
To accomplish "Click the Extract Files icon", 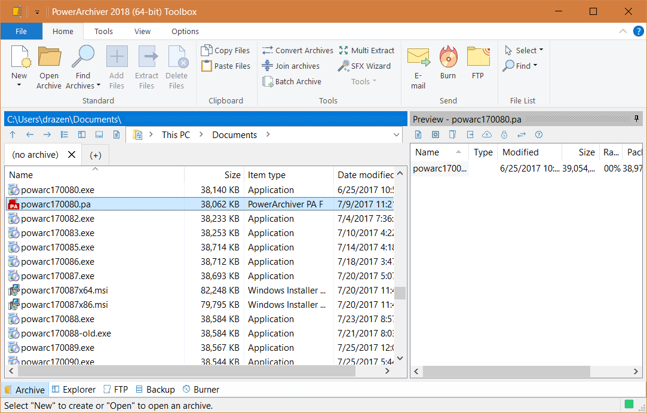I will (147, 57).
